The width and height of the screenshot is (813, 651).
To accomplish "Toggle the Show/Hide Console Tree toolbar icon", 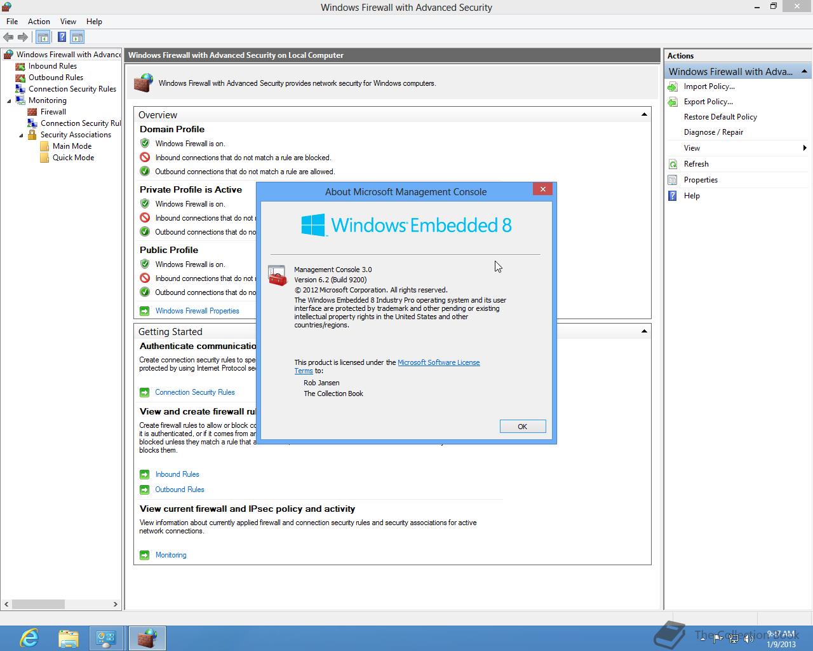I will (x=43, y=38).
